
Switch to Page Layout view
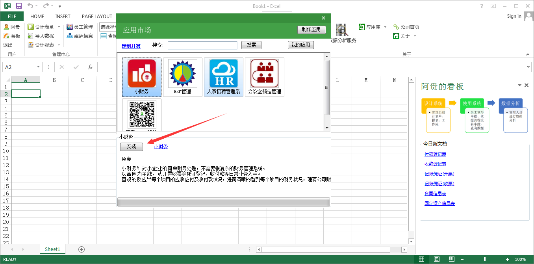(436, 259)
